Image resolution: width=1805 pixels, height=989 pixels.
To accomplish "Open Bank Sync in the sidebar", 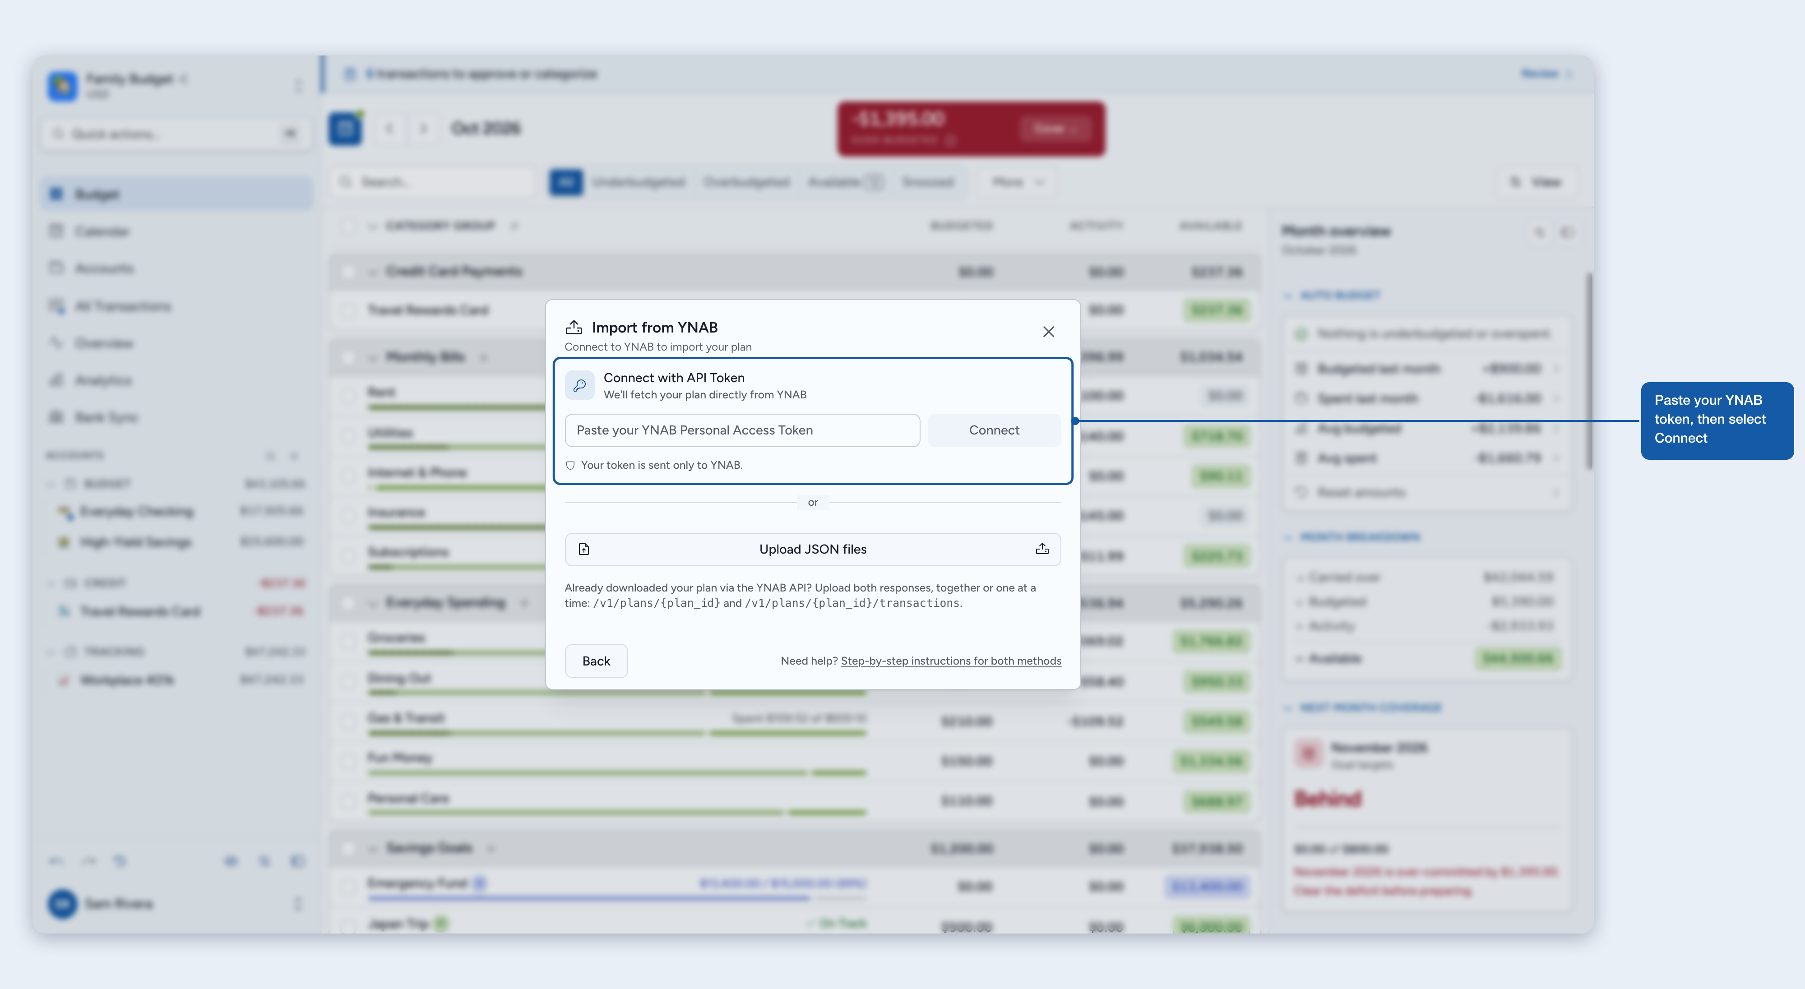I will click(x=176, y=417).
